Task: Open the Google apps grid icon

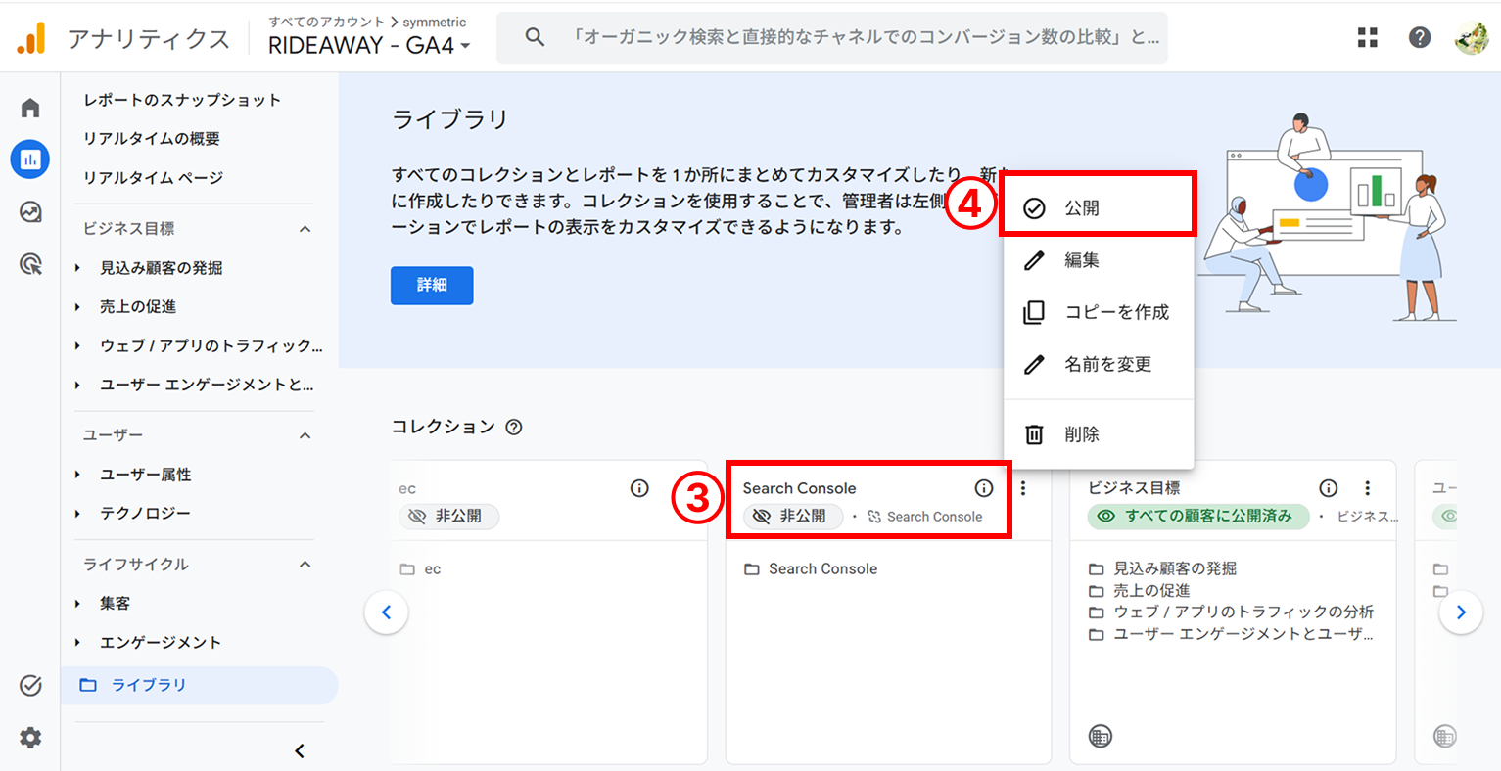Action: pyautogui.click(x=1368, y=37)
